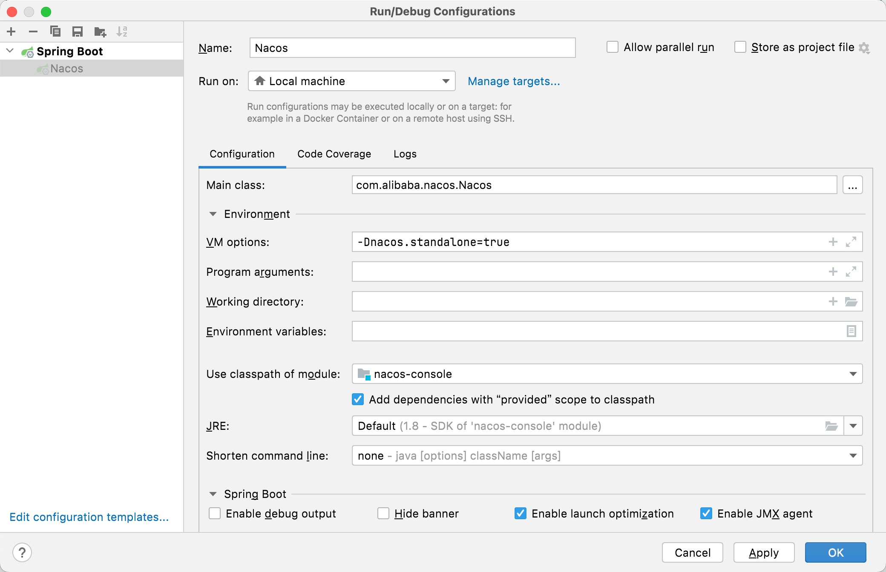
Task: Add a new configuration with the plus icon
Action: pos(12,31)
